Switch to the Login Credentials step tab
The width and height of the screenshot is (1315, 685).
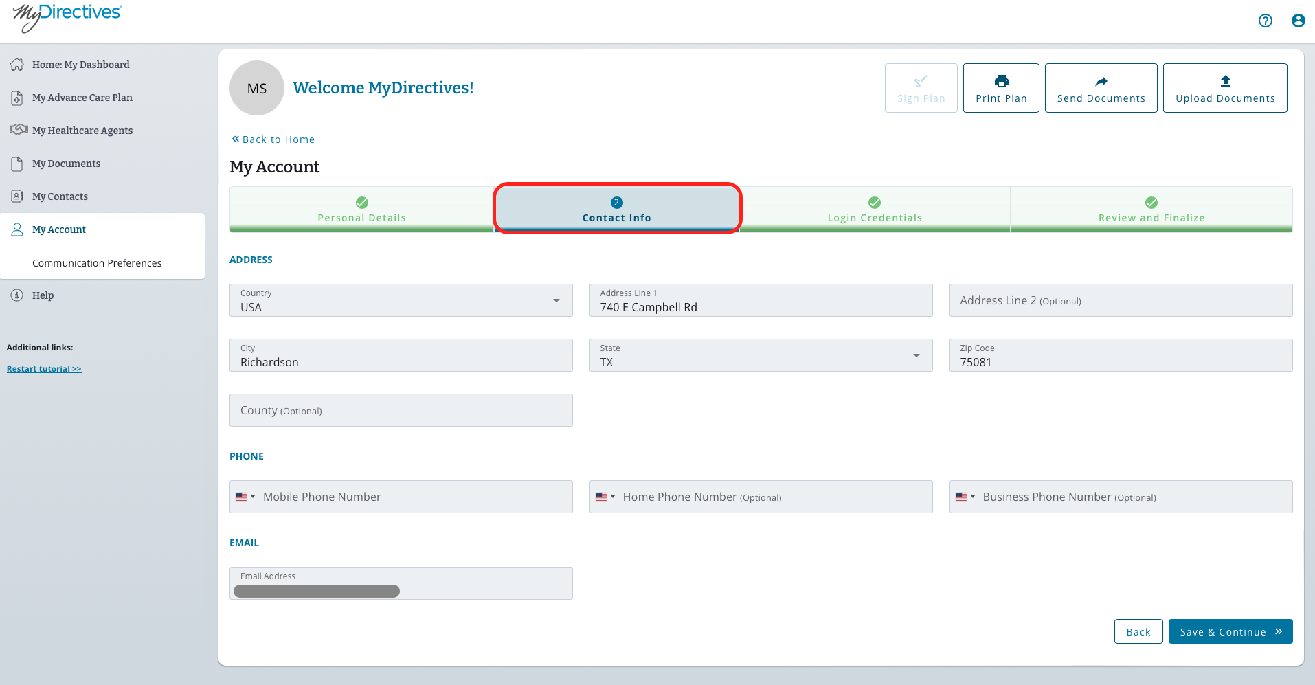(x=875, y=209)
